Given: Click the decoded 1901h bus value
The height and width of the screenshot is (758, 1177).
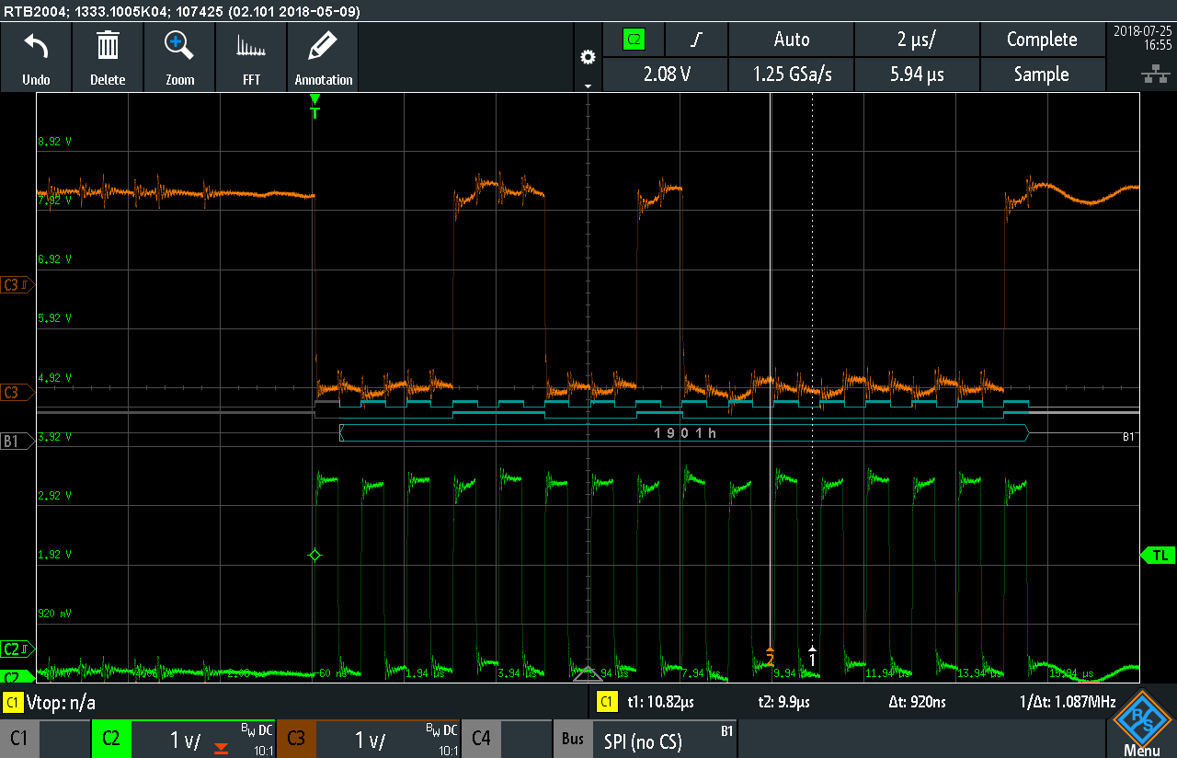Looking at the screenshot, I should [684, 432].
